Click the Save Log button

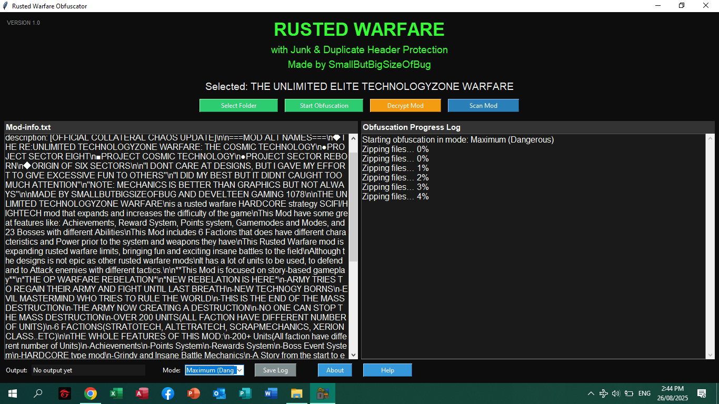[x=275, y=370]
